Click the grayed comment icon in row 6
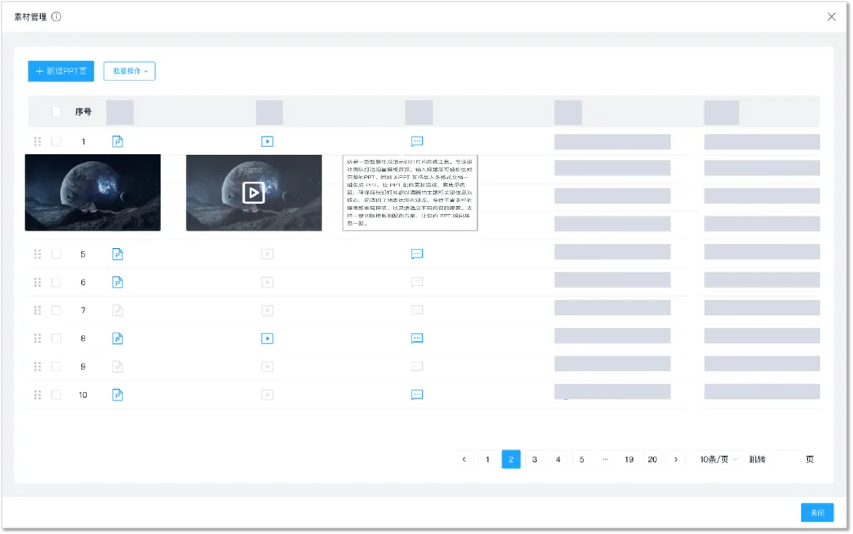The width and height of the screenshot is (853, 534). click(417, 283)
